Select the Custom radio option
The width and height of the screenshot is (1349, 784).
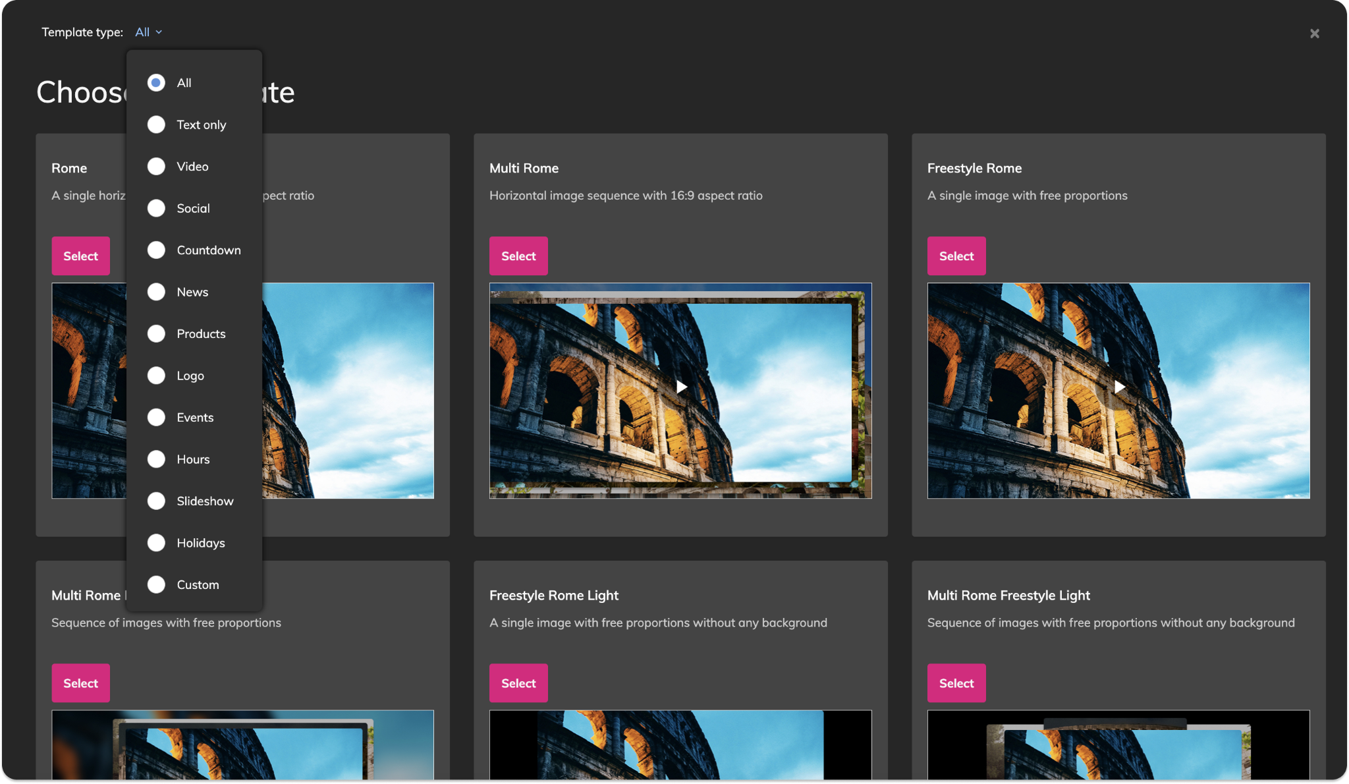pos(156,585)
